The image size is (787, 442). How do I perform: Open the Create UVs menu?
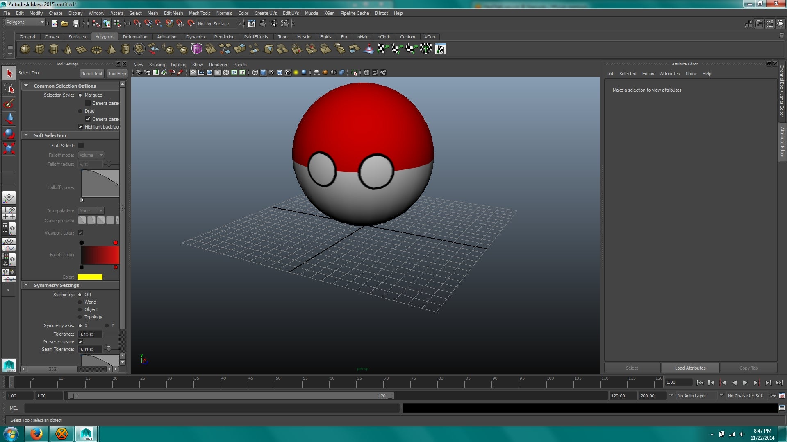[266, 13]
